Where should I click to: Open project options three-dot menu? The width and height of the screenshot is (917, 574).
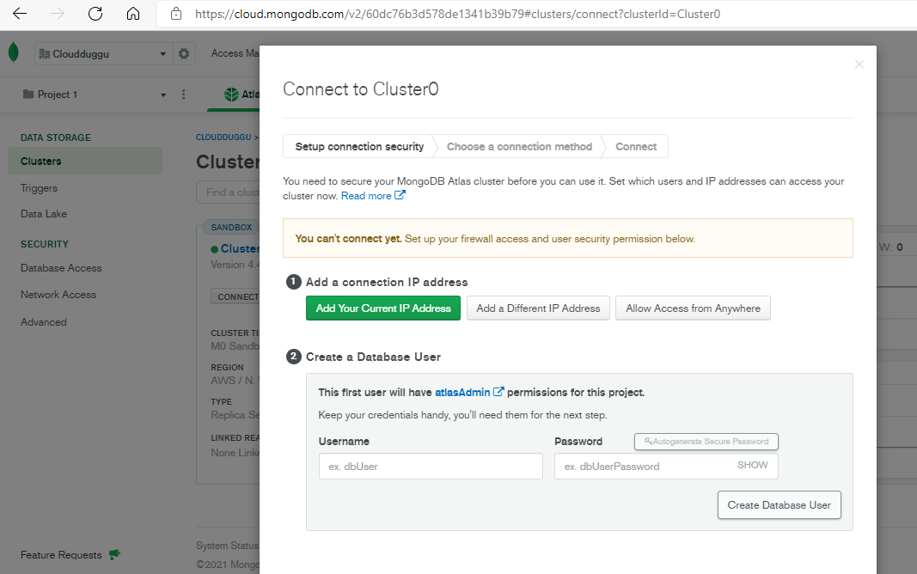pos(184,95)
